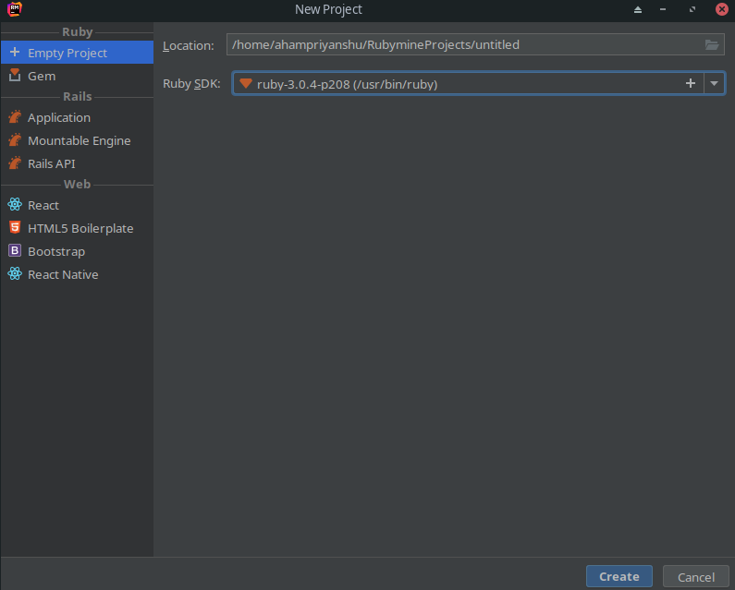Select the Rails API project type
The height and width of the screenshot is (590, 735).
coord(77,163)
